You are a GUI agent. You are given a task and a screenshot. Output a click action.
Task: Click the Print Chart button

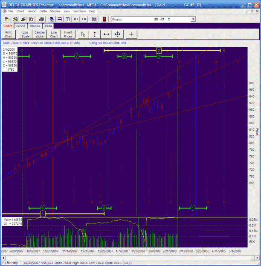pos(9,34)
